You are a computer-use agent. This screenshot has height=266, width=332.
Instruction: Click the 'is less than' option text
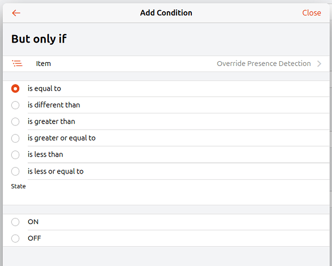[x=45, y=155]
